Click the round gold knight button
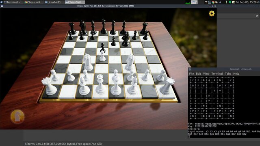 click(x=17, y=116)
